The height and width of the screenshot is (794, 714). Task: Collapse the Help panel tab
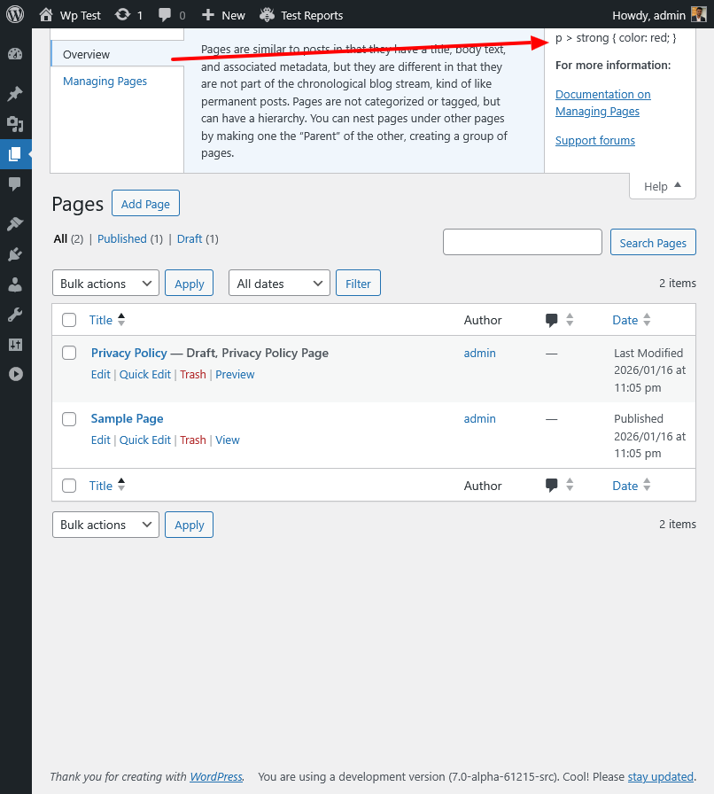coord(662,186)
